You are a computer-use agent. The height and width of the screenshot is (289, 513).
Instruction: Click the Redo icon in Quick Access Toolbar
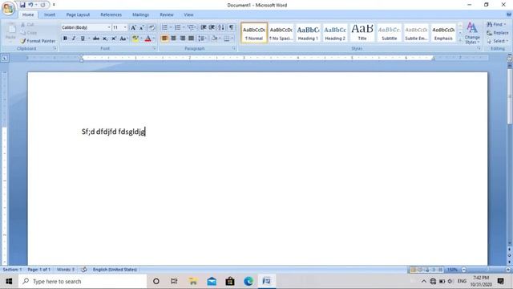tap(42, 5)
